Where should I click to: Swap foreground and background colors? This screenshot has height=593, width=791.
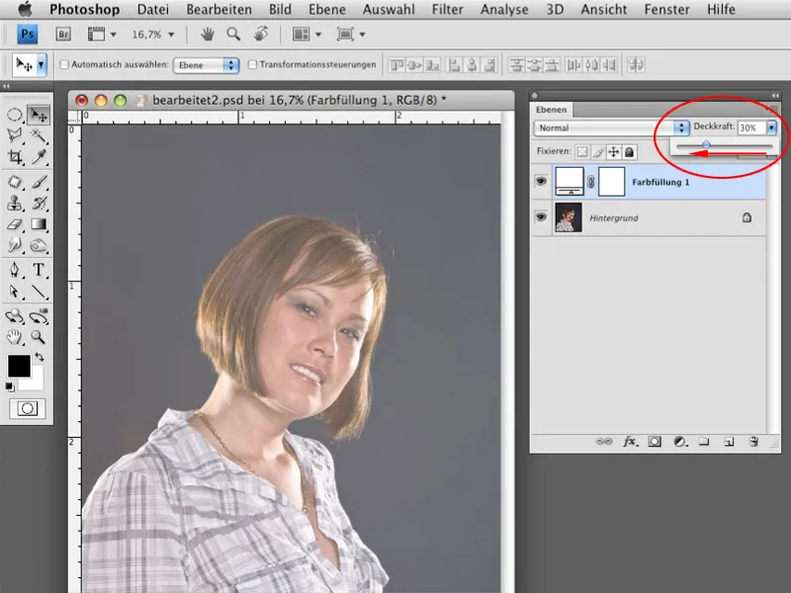[x=40, y=357]
